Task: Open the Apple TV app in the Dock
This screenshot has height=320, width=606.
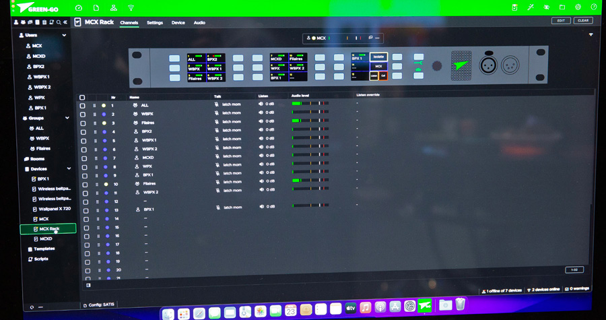Action: point(351,308)
